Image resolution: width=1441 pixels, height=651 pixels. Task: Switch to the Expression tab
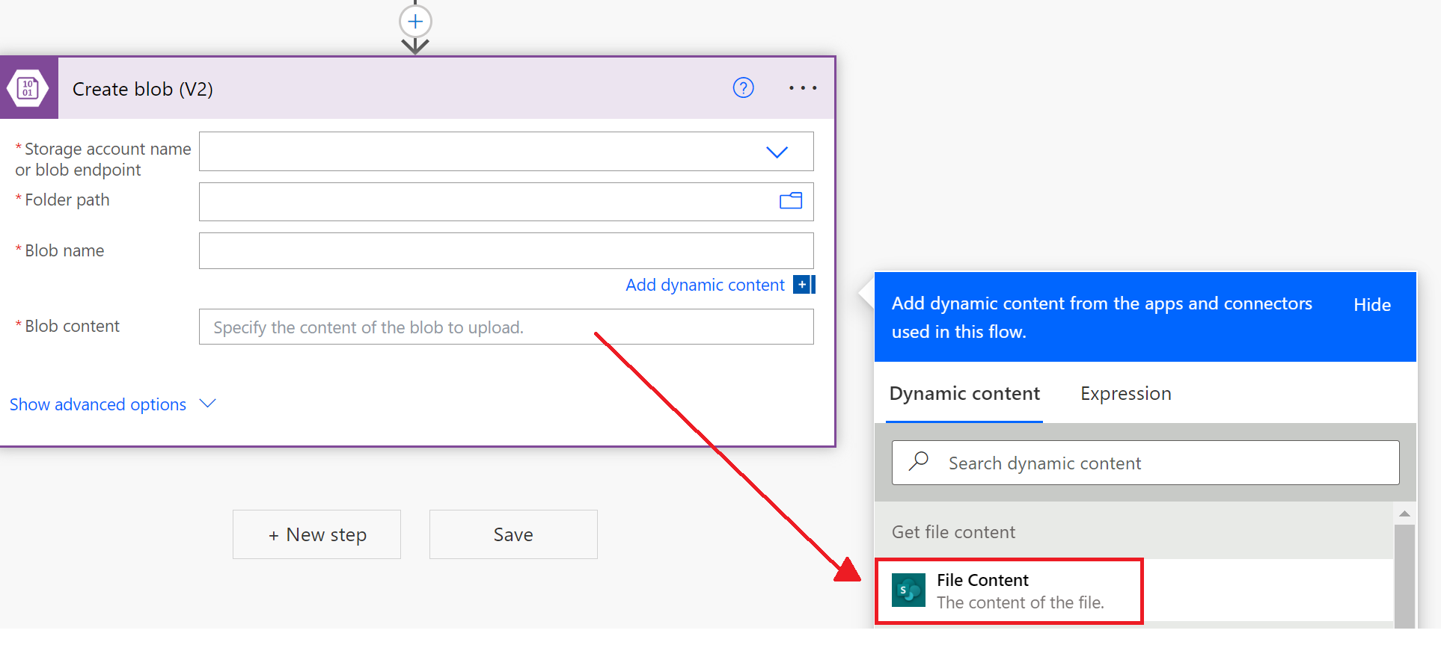click(x=1126, y=394)
